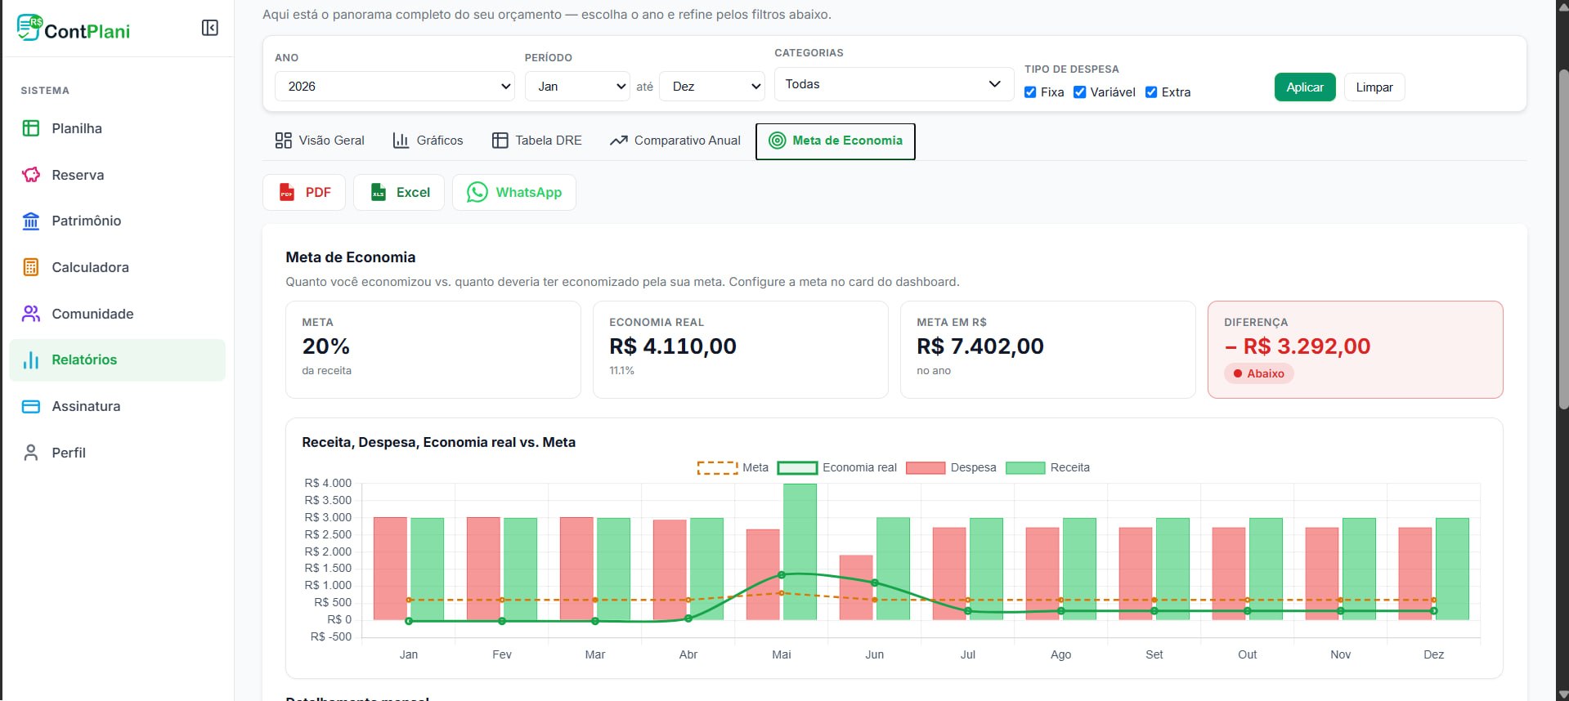Export report with the PDF button
Viewport: 1569px width, 701px height.
304,192
